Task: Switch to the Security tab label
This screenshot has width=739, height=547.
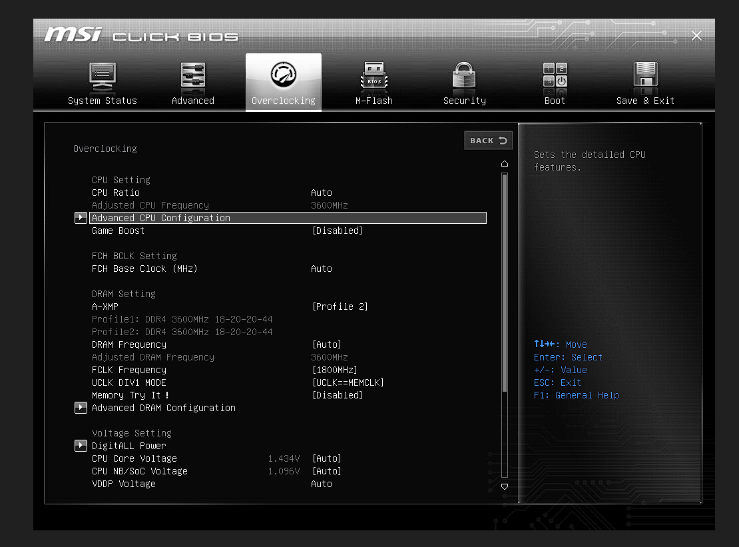Action: 464,101
